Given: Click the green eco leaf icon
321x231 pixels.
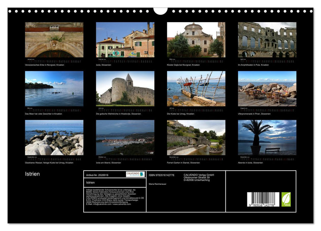Looking at the screenshot, I should coord(286,199).
